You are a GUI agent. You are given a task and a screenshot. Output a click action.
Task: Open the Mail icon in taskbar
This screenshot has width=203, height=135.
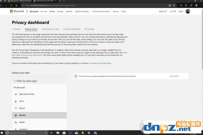coord(77,133)
